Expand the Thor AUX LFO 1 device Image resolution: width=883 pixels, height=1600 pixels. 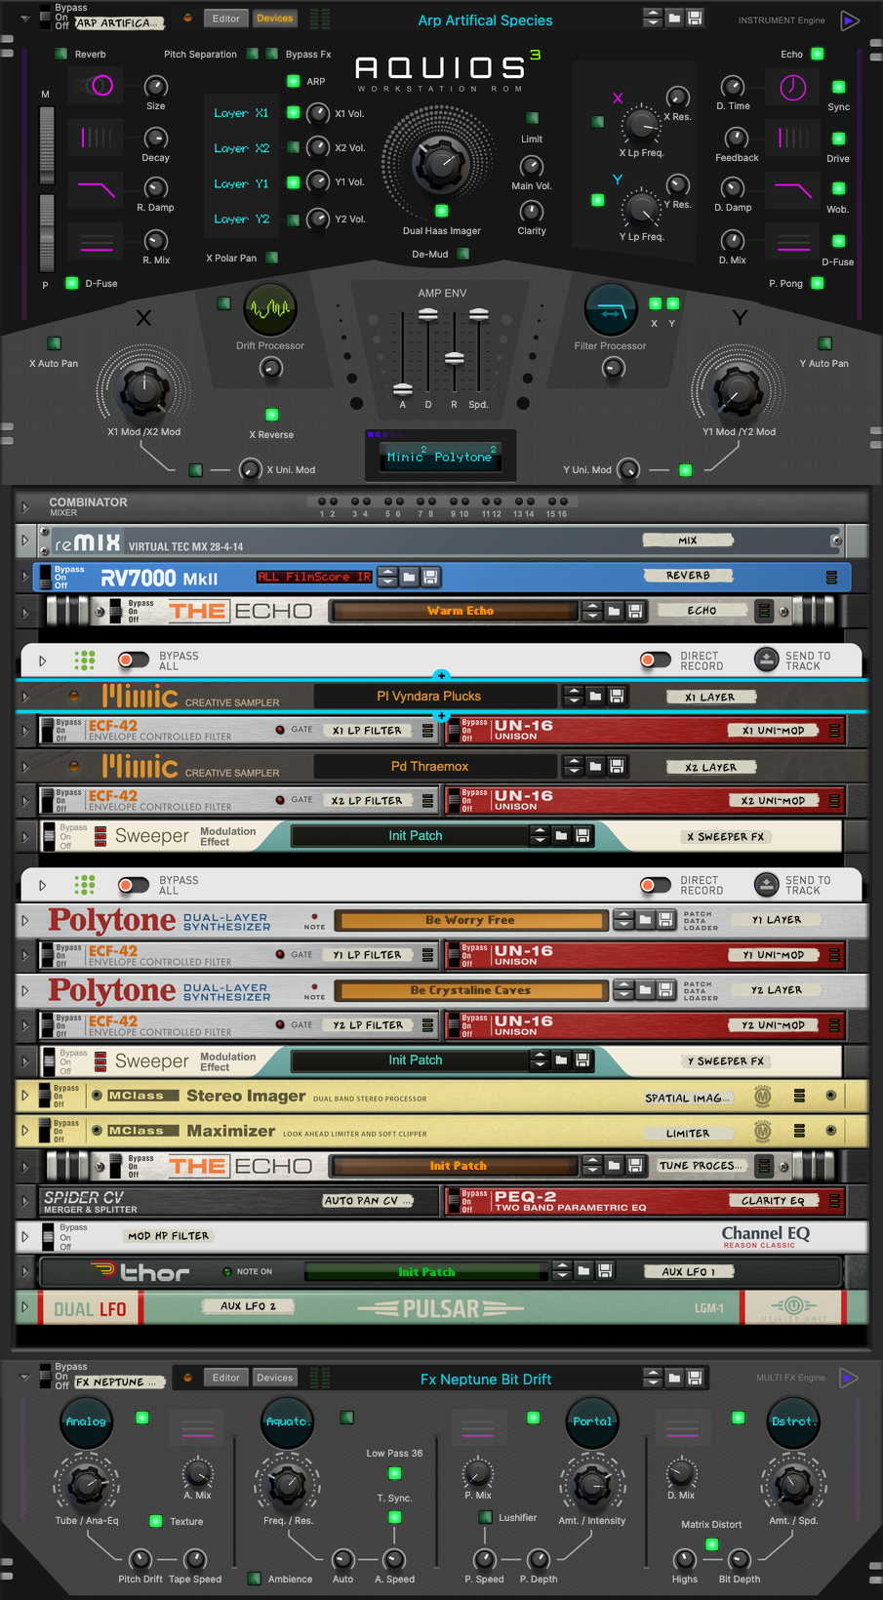pos(25,1271)
